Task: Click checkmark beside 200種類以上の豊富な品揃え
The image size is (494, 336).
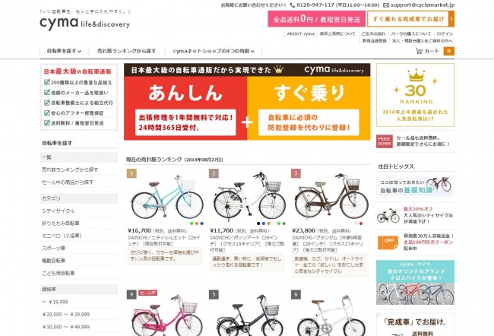Action: (x=47, y=82)
